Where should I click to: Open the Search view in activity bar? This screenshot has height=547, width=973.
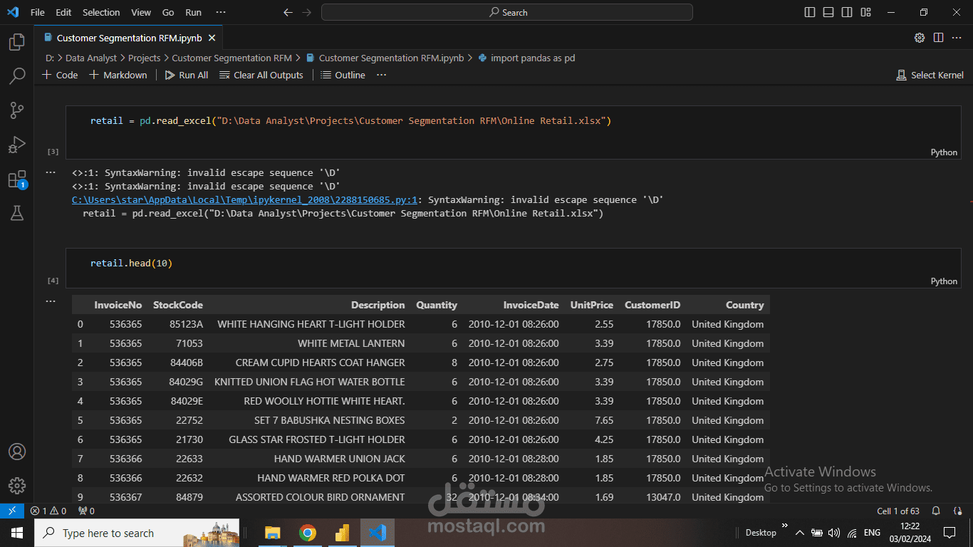point(16,76)
